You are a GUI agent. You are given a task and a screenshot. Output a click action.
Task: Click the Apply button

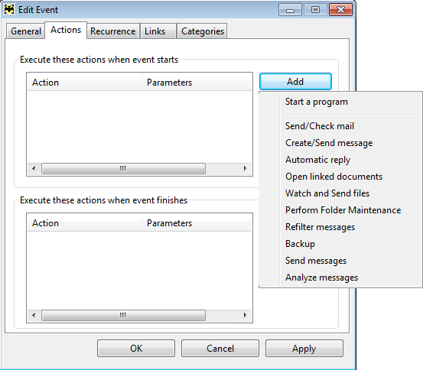304,348
